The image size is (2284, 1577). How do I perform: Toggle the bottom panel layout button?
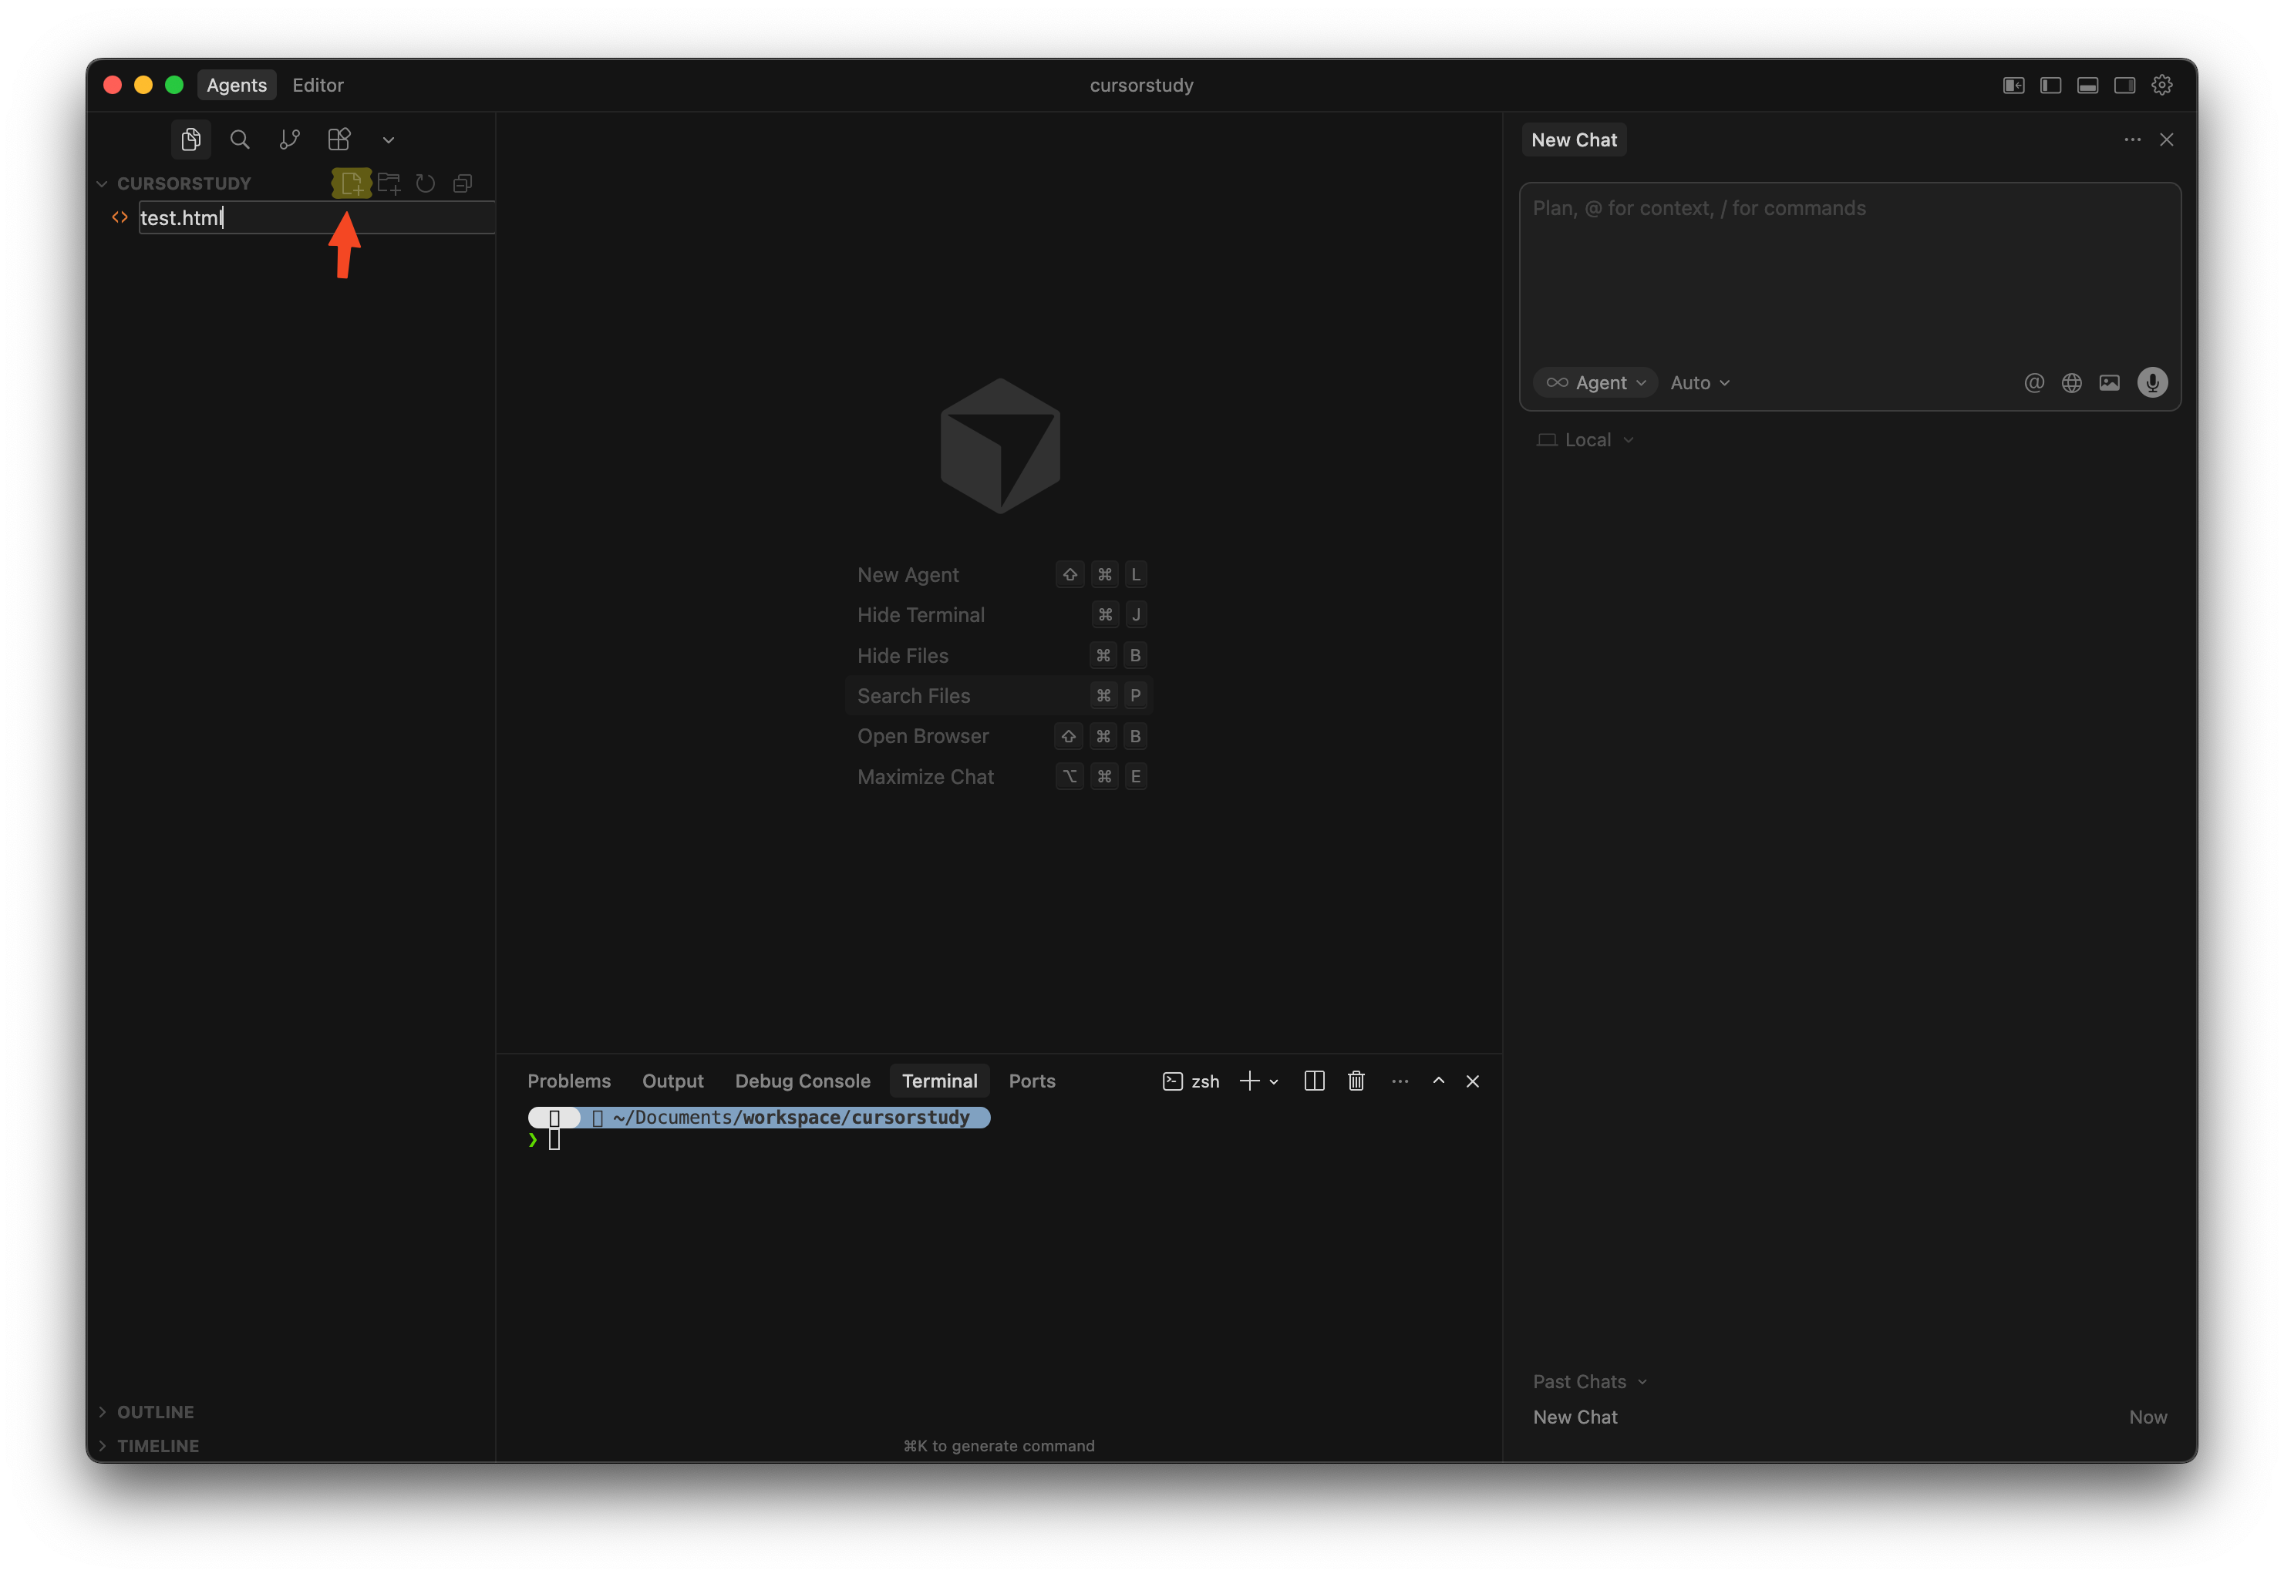(2087, 86)
